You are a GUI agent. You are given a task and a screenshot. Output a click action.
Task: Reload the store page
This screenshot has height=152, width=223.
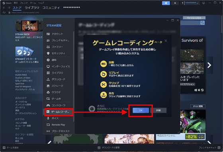tap(4, 12)
